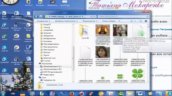Select ТАТЬЯНА-ПК in the tree

pyautogui.click(x=49, y=80)
